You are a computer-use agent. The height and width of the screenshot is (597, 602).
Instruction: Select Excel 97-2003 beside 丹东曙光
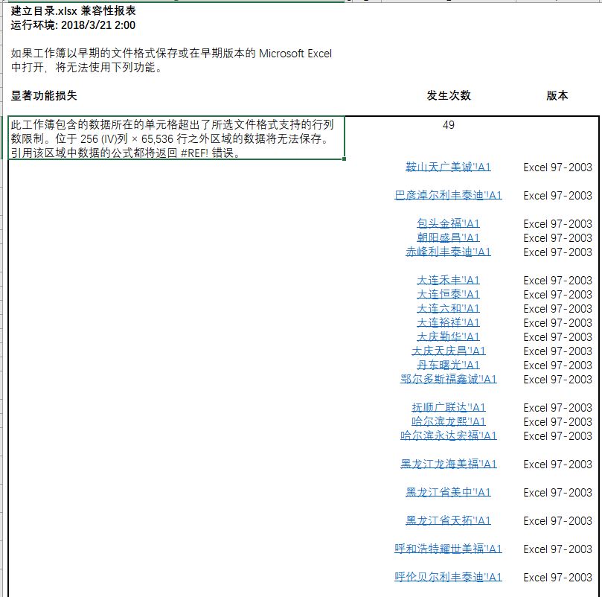557,365
